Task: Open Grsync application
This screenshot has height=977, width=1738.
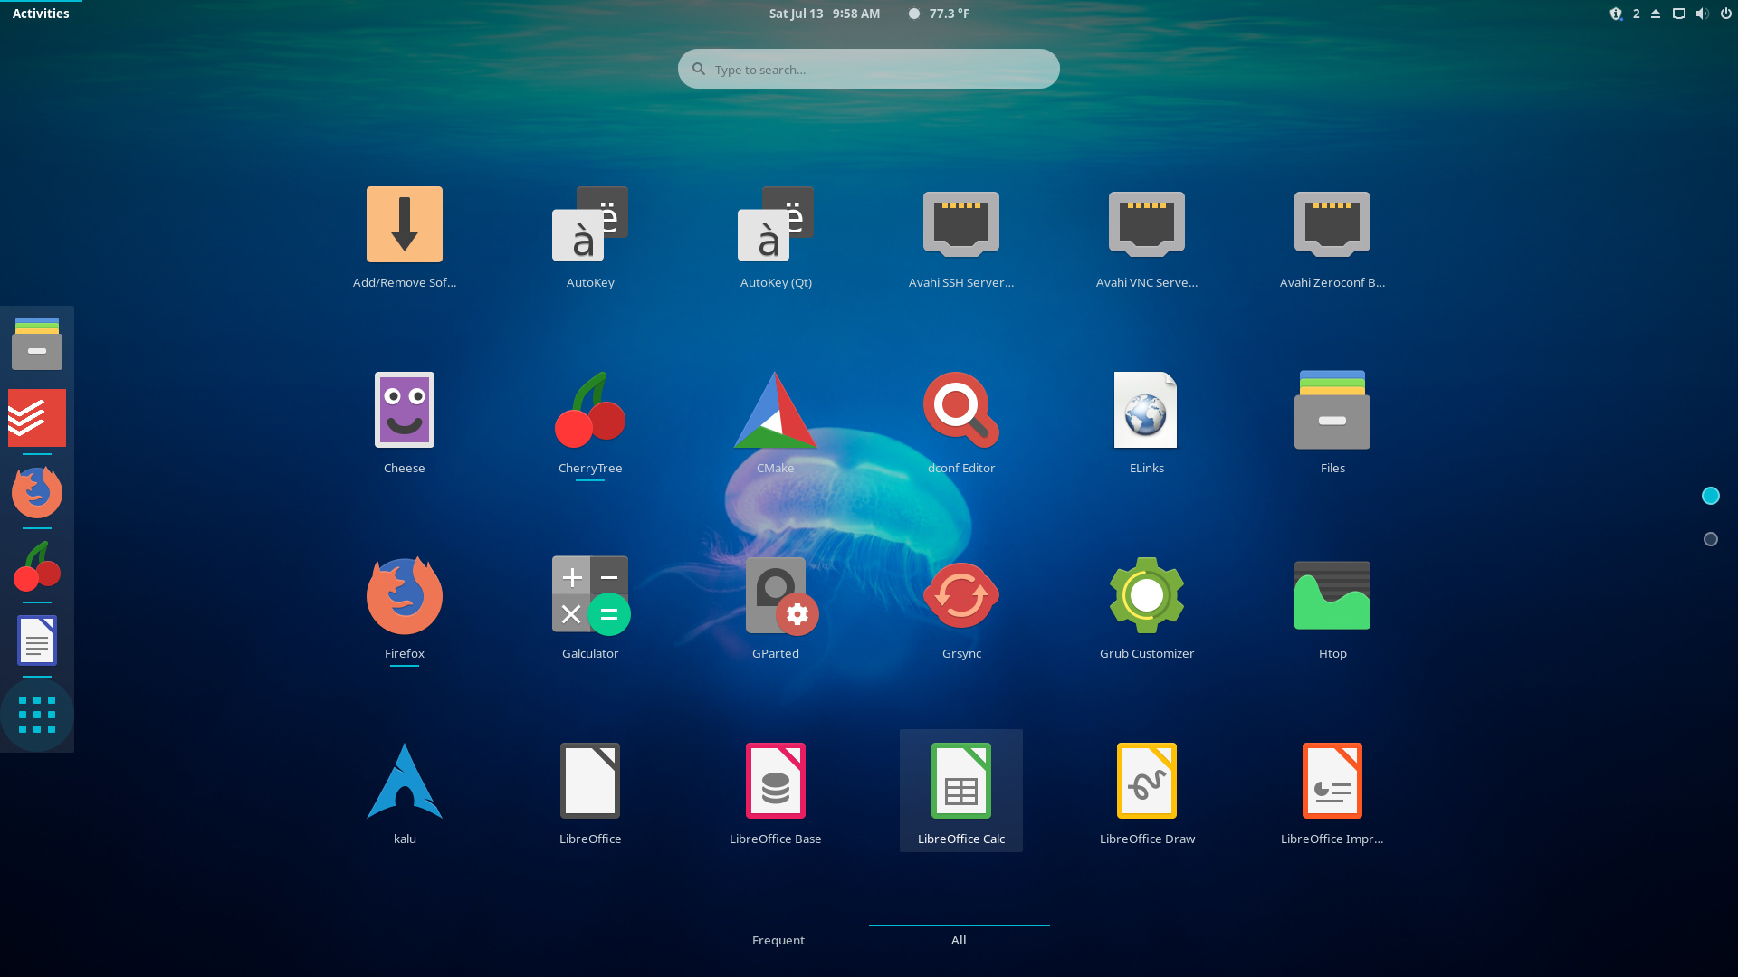Action: [x=961, y=608]
